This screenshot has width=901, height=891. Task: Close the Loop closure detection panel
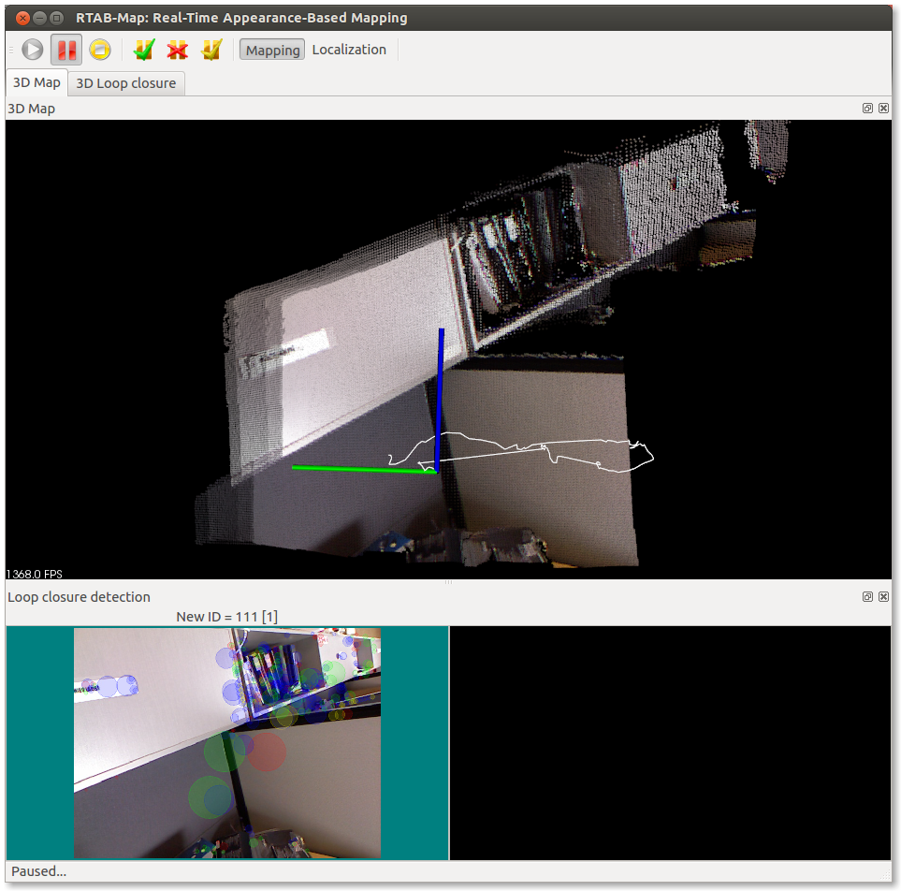click(x=883, y=596)
